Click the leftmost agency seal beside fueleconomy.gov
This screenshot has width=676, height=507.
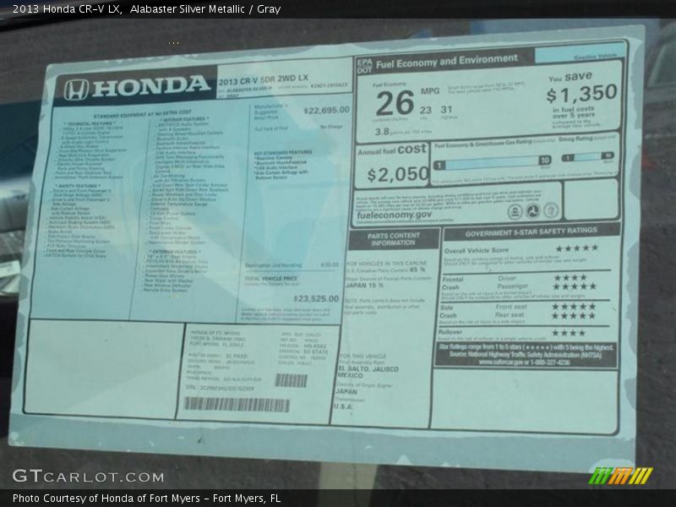[515, 212]
